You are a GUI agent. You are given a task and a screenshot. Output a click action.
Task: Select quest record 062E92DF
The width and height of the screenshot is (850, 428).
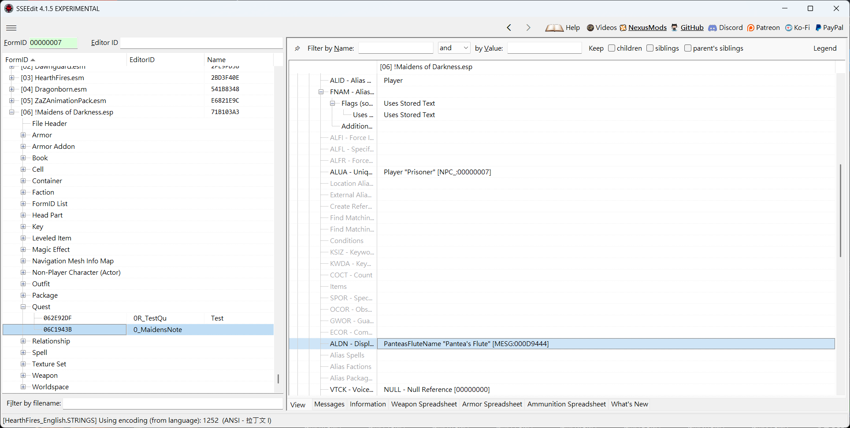click(138, 318)
